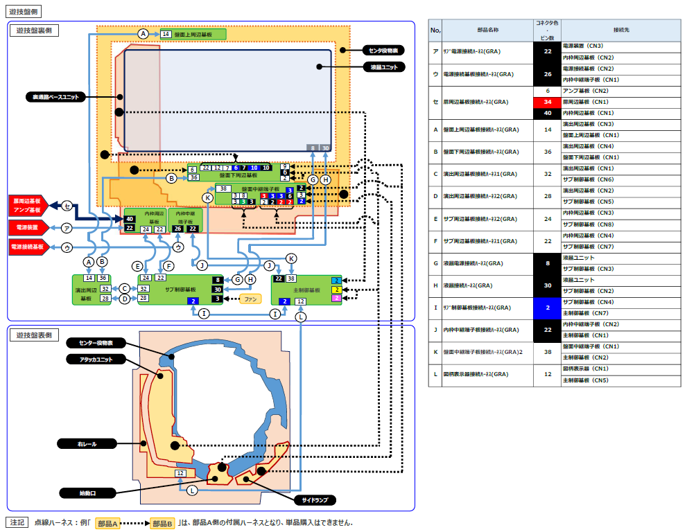Image resolution: width=687 pixels, height=532 pixels.
Task: Click the circled セ harness marker
Action: [x=67, y=205]
